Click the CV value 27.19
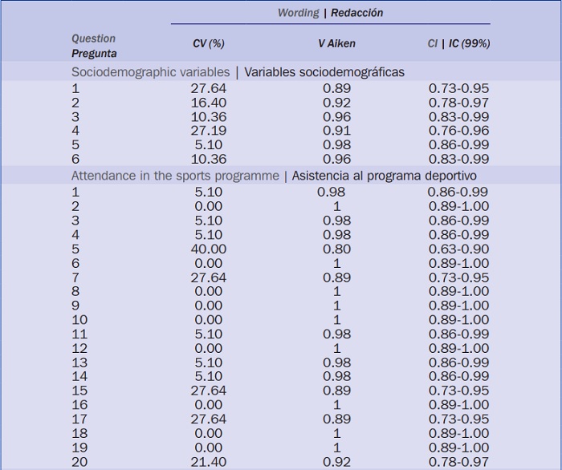The height and width of the screenshot is (470, 562). tap(210, 132)
